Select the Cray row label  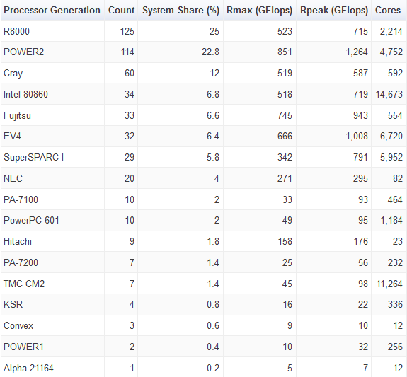click(13, 74)
